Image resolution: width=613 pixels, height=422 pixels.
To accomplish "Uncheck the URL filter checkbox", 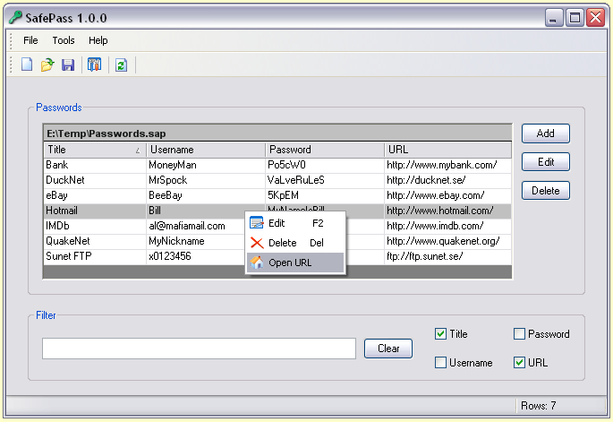I will [519, 363].
